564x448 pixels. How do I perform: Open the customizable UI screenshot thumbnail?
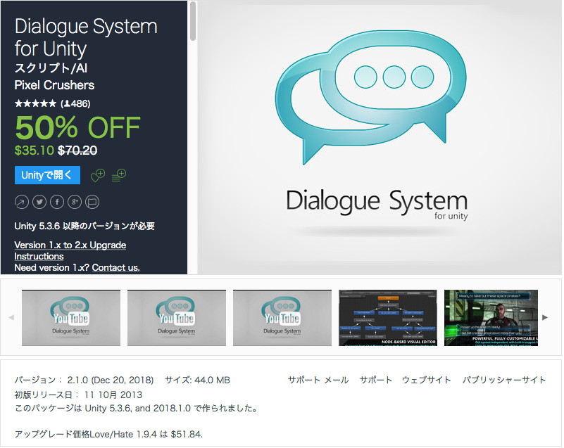pos(491,318)
